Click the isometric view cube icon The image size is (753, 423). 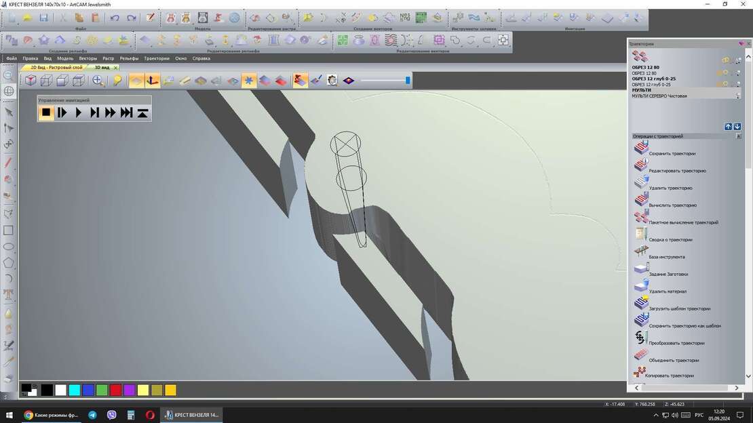[x=31, y=81]
